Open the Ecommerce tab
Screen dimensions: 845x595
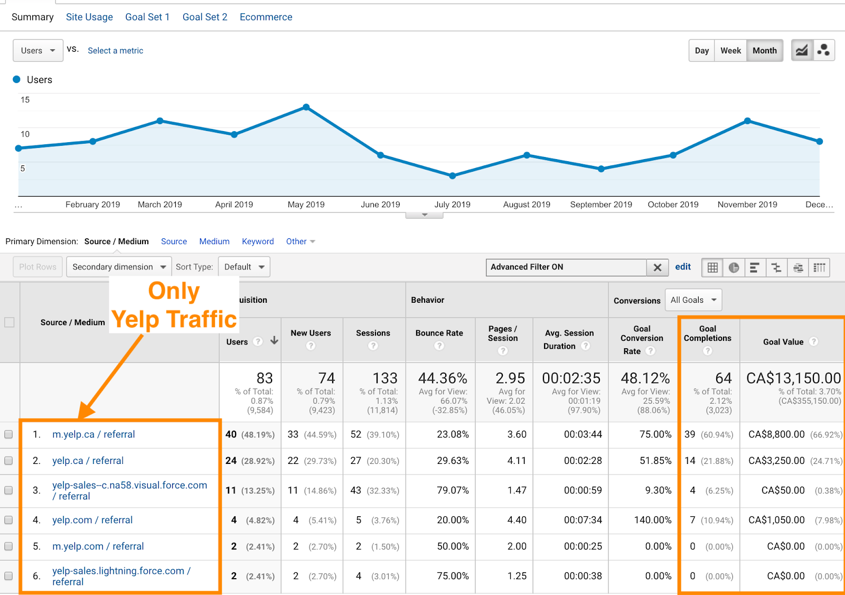266,17
